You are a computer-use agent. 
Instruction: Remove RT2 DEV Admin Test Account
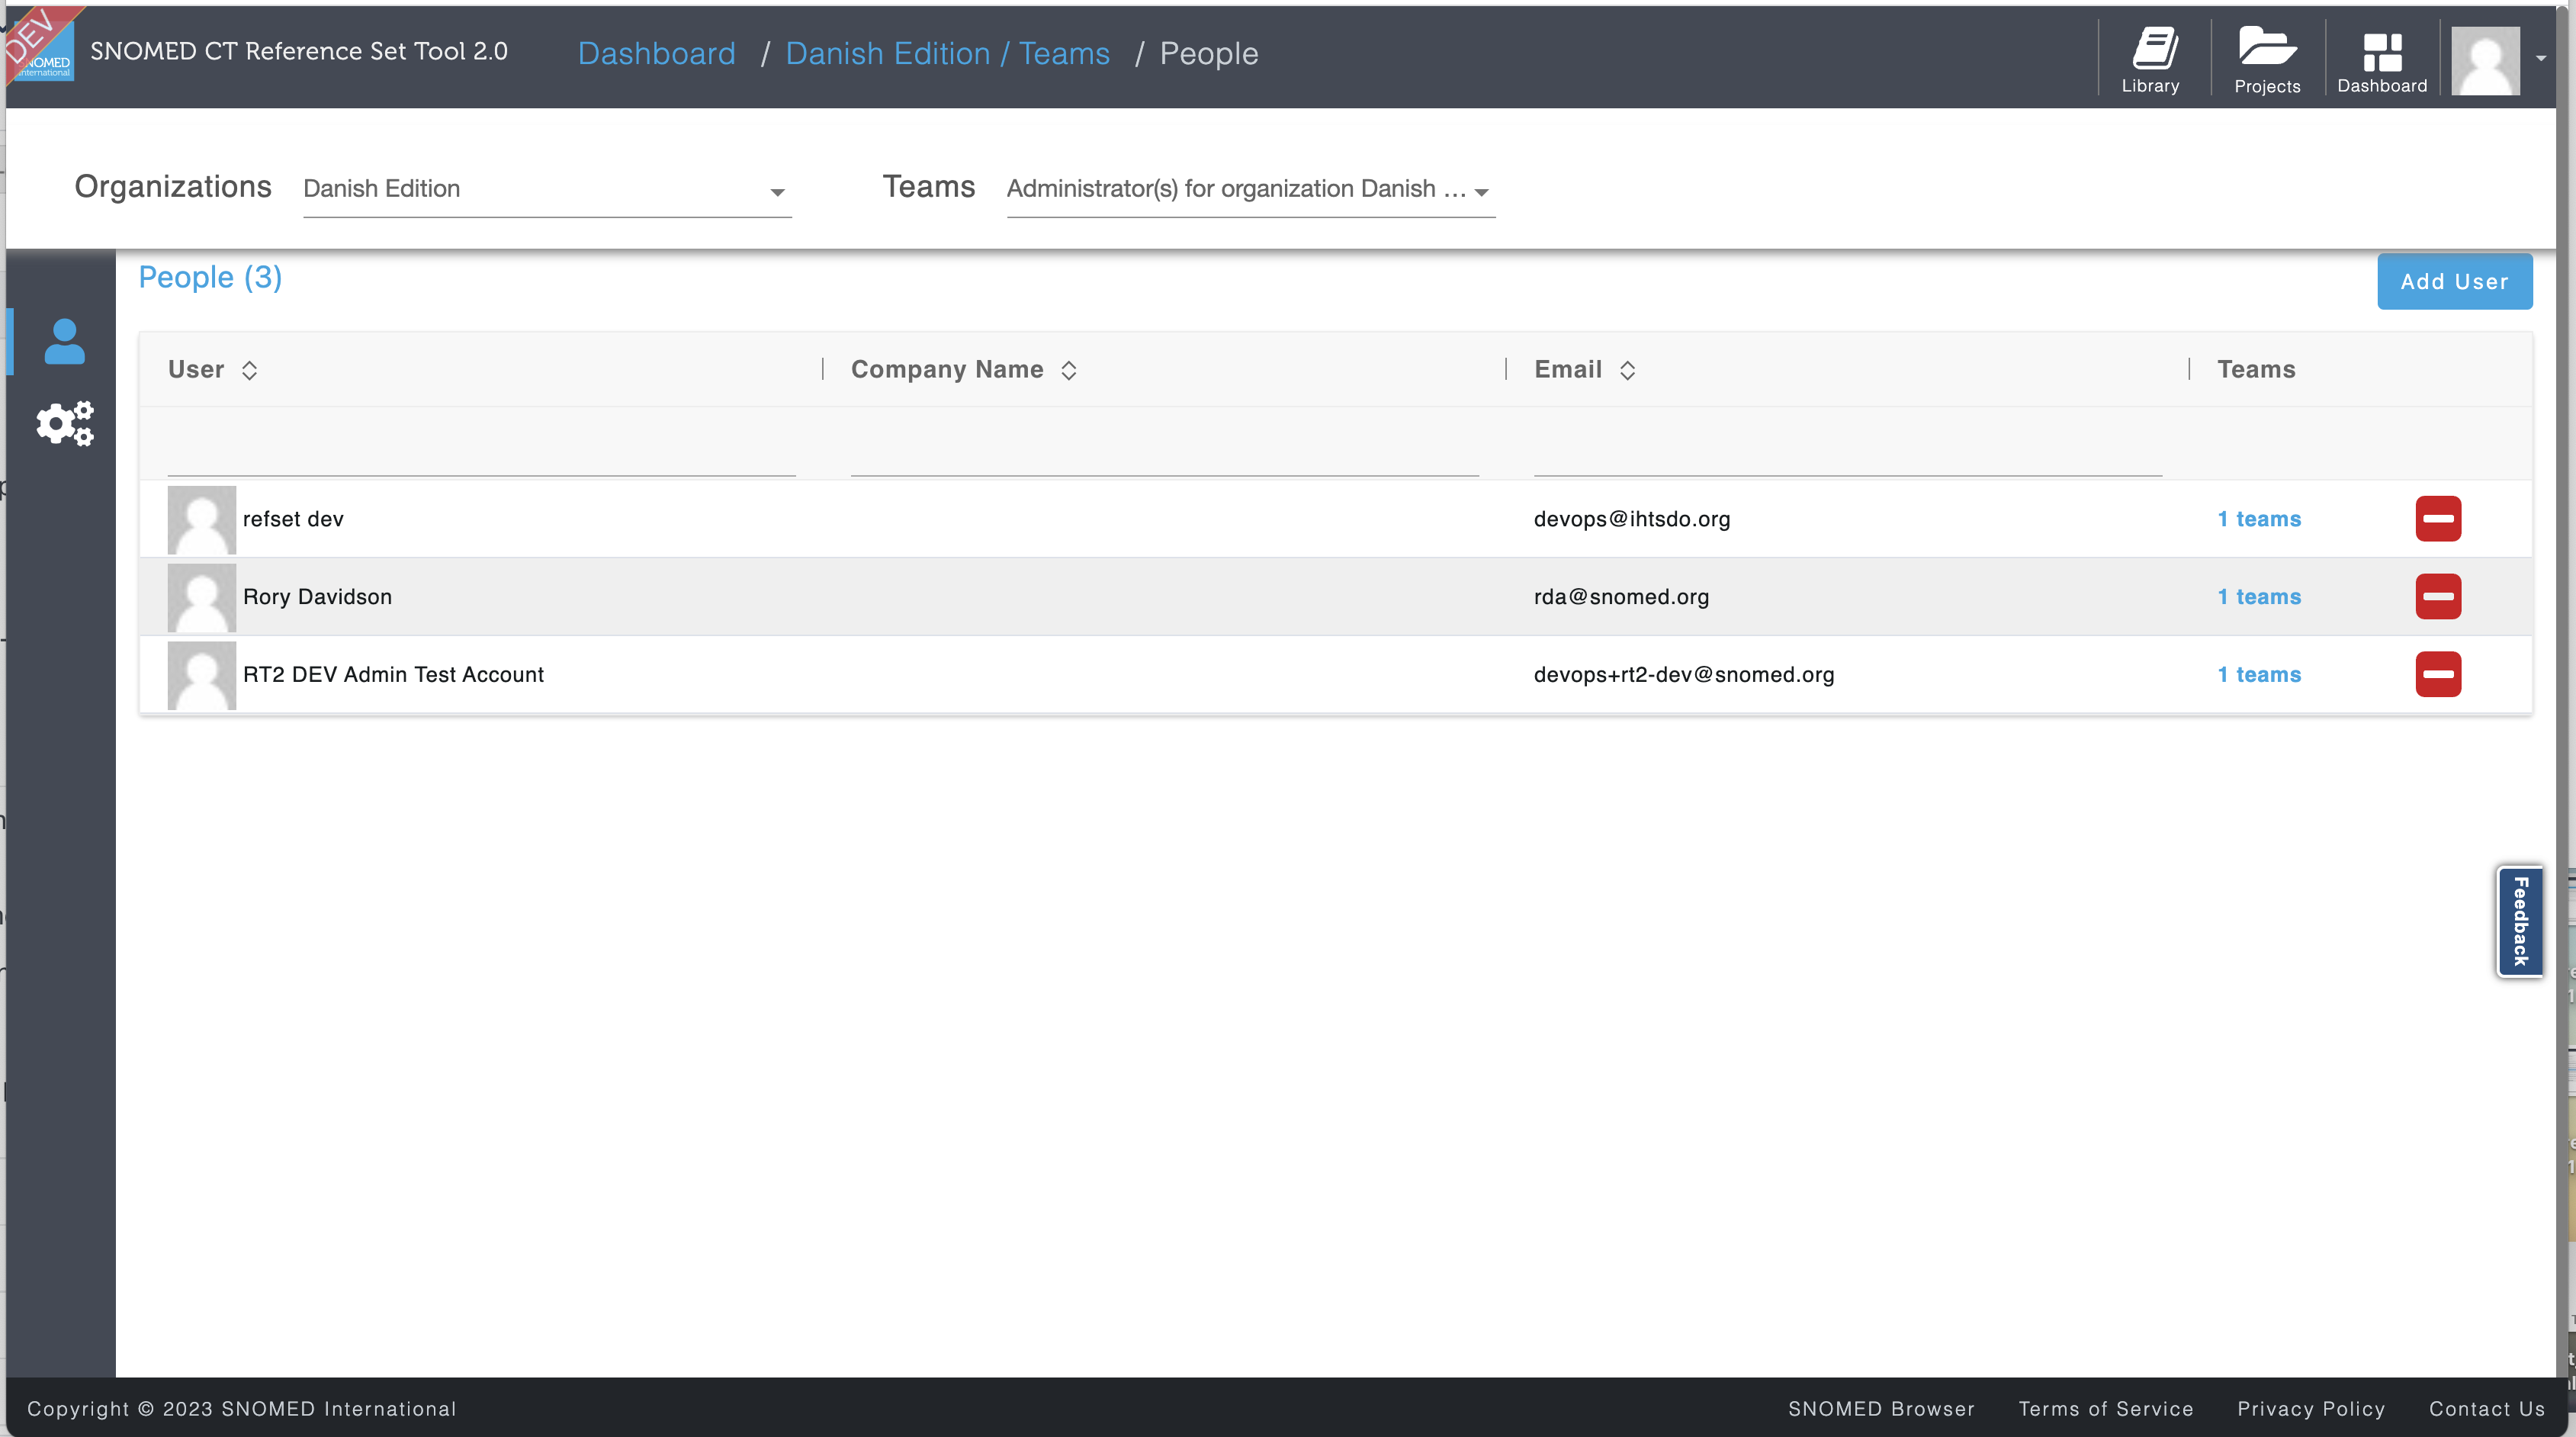tap(2438, 675)
